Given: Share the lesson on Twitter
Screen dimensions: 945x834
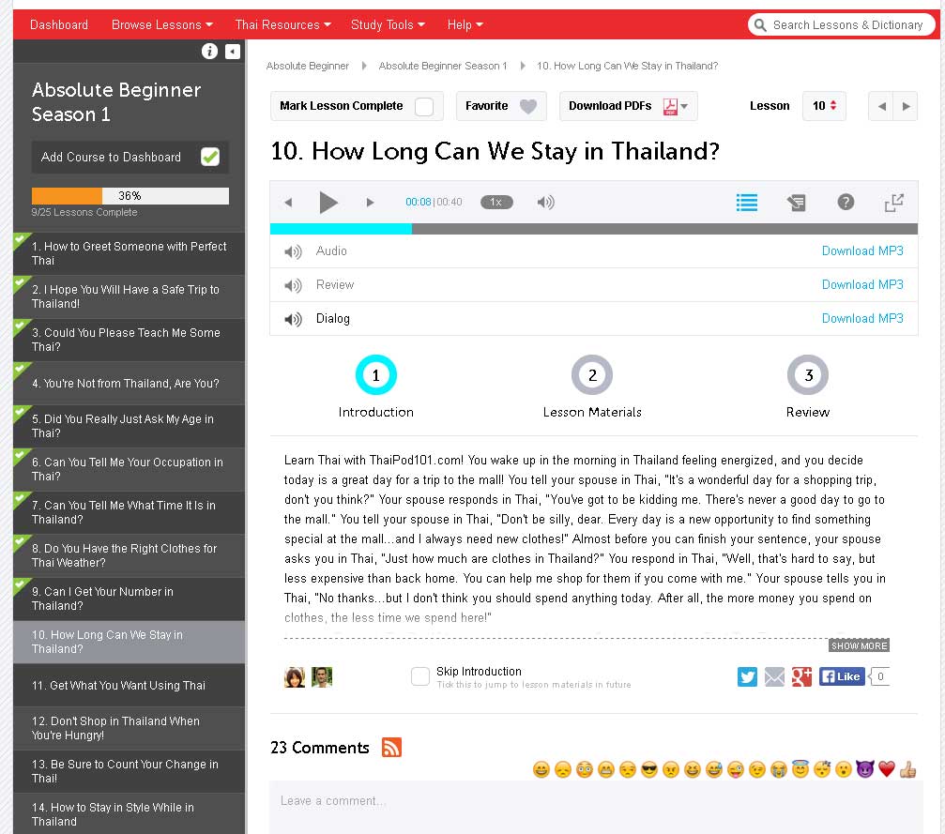Looking at the screenshot, I should [x=747, y=676].
